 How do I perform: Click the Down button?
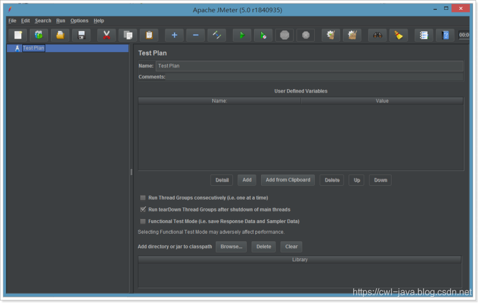[x=381, y=180]
